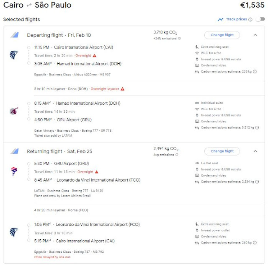268x267 pixels.
Task: Click the Qatar Airways airline logo
Action: [14, 111]
